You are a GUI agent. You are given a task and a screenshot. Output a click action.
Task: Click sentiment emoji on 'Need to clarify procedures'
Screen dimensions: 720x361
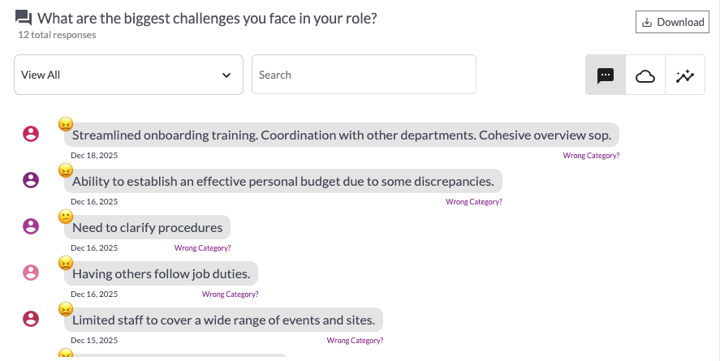click(66, 217)
